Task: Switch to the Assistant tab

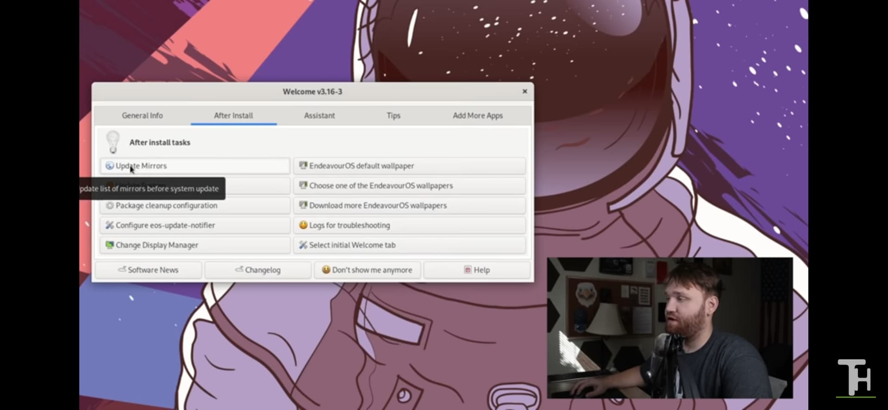Action: (x=319, y=116)
